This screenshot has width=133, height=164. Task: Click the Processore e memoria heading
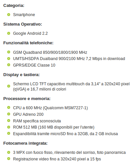point(27,99)
